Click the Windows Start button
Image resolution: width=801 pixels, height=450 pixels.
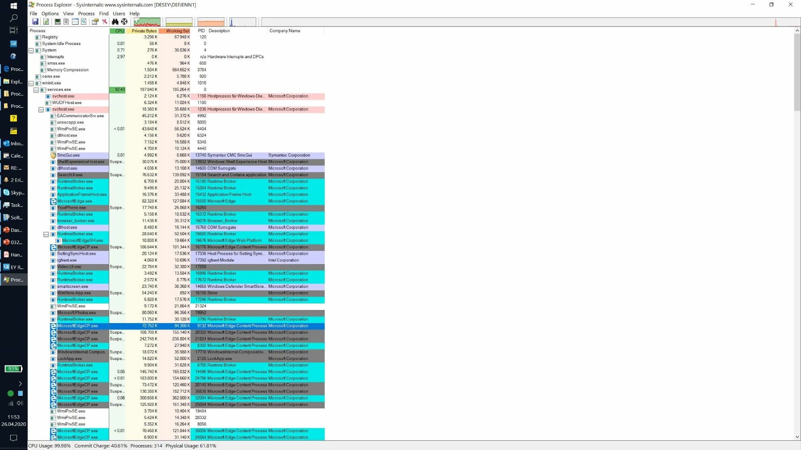pos(14,6)
